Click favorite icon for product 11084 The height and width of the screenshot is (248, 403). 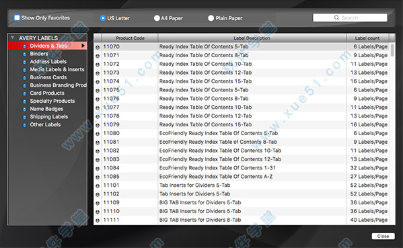[x=98, y=169]
